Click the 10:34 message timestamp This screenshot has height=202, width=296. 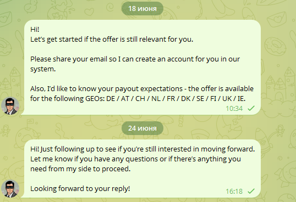pyautogui.click(x=234, y=109)
